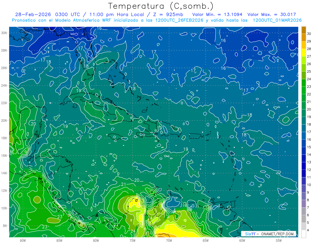Click the white swatch below label 4
316x244 pixels.
coord(304,234)
